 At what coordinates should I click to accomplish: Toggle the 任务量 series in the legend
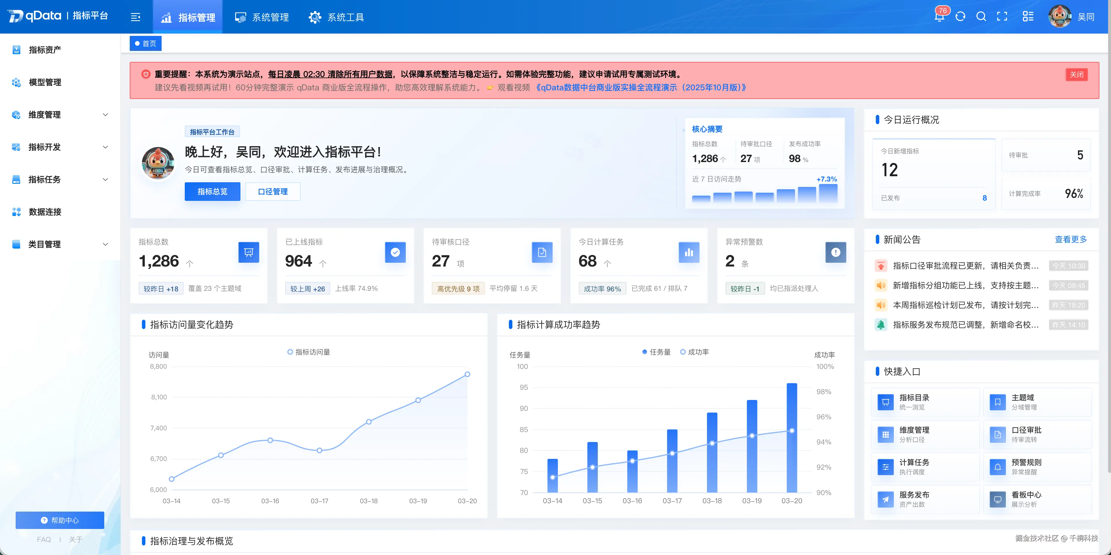[x=655, y=352]
